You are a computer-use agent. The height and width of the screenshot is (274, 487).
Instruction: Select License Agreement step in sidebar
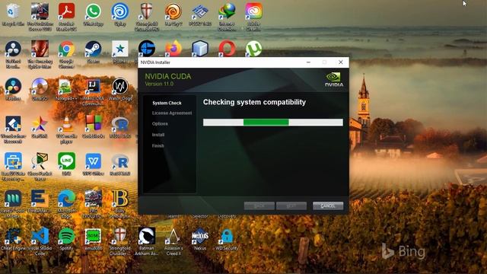(172, 113)
